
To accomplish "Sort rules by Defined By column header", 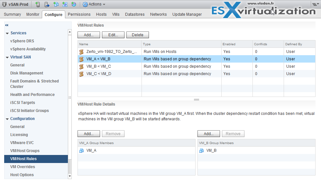I will click(x=299, y=44).
